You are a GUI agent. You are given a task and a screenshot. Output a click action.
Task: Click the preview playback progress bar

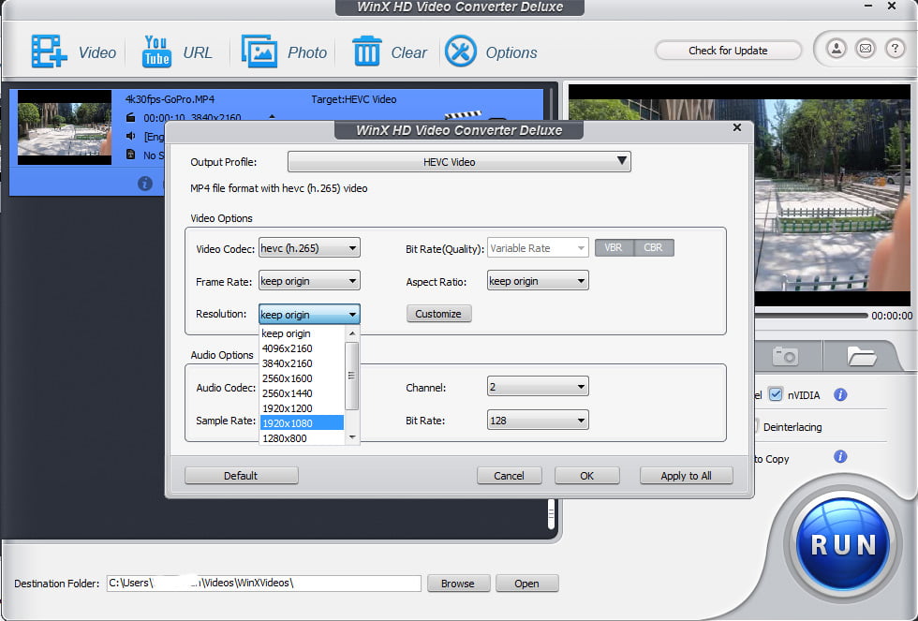[811, 316]
